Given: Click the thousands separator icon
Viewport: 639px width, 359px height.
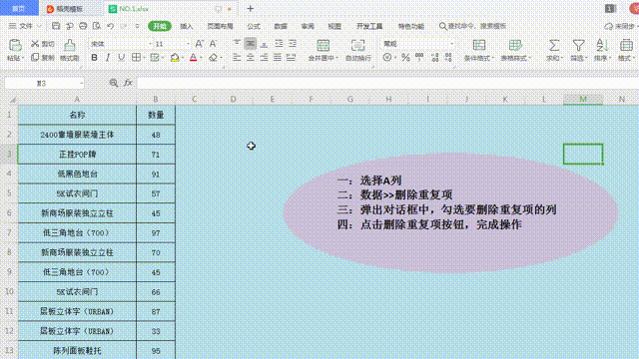Looking at the screenshot, I should coord(419,58).
